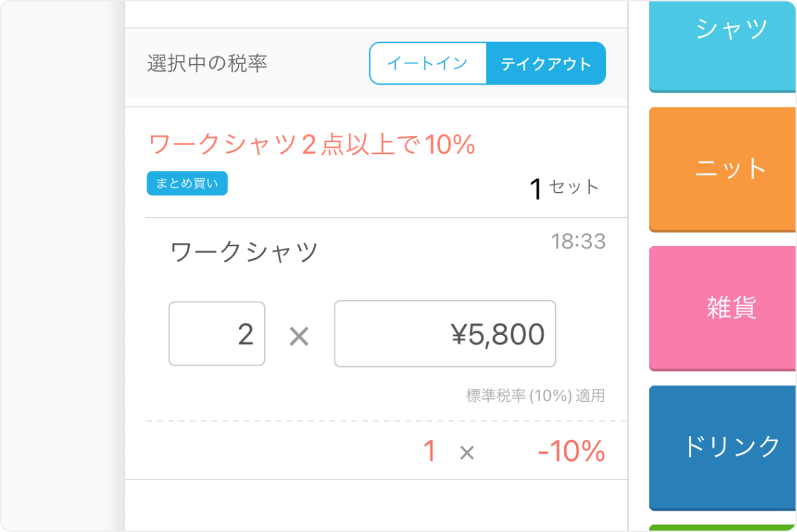797x532 pixels.
Task: Select the イートイン tax rate option
Action: pos(427,63)
